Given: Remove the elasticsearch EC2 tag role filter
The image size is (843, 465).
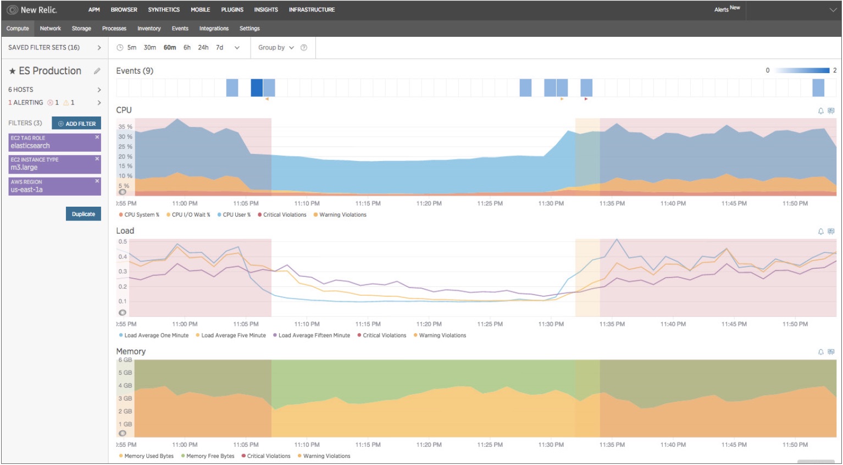Looking at the screenshot, I should point(97,137).
